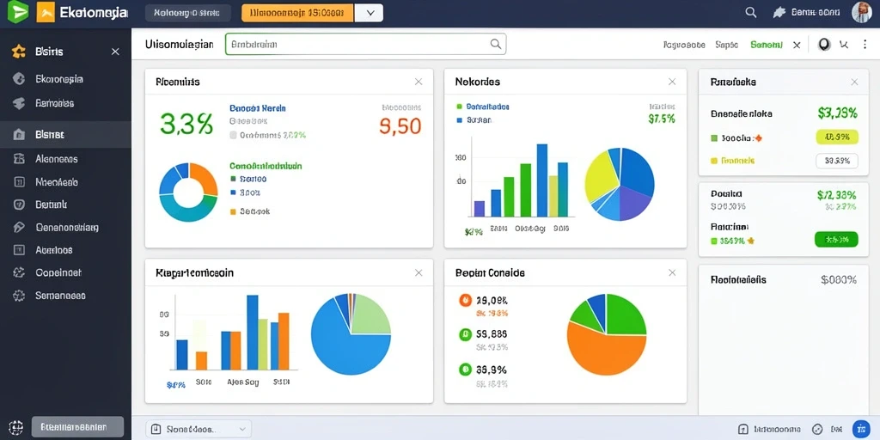This screenshot has height=440, width=880.
Task: Open the search magnifier in the top bar
Action: [750, 12]
